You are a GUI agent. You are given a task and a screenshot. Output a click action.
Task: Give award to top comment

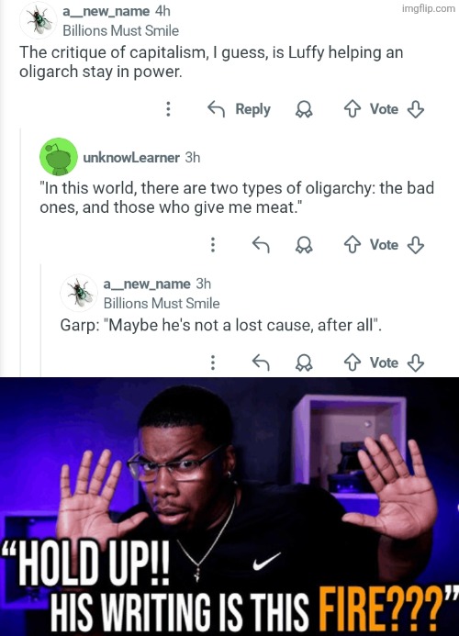(x=304, y=108)
